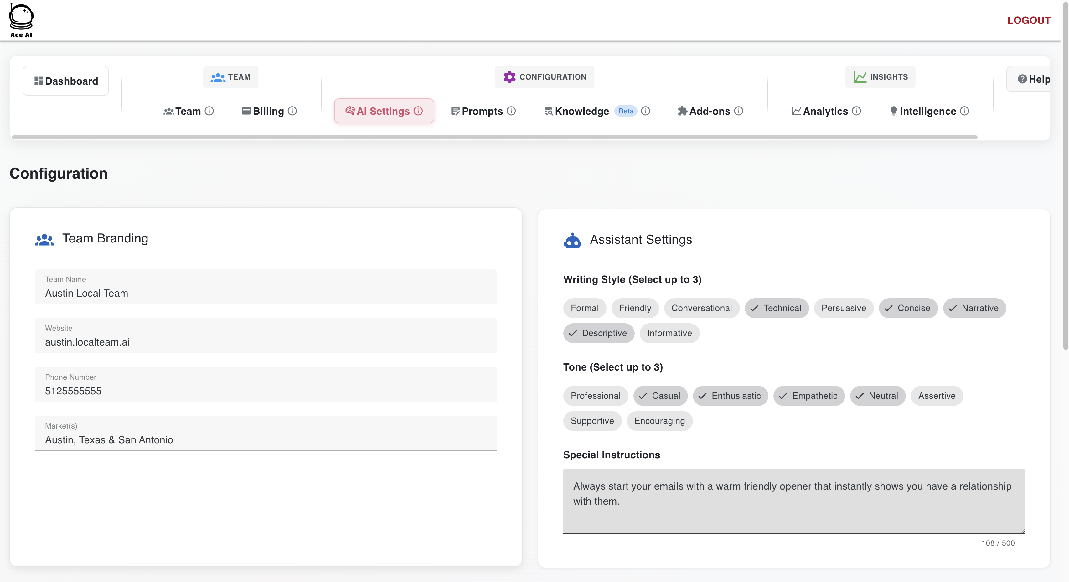The height and width of the screenshot is (582, 1069).
Task: Click info icon beside Analytics
Action: tap(856, 111)
